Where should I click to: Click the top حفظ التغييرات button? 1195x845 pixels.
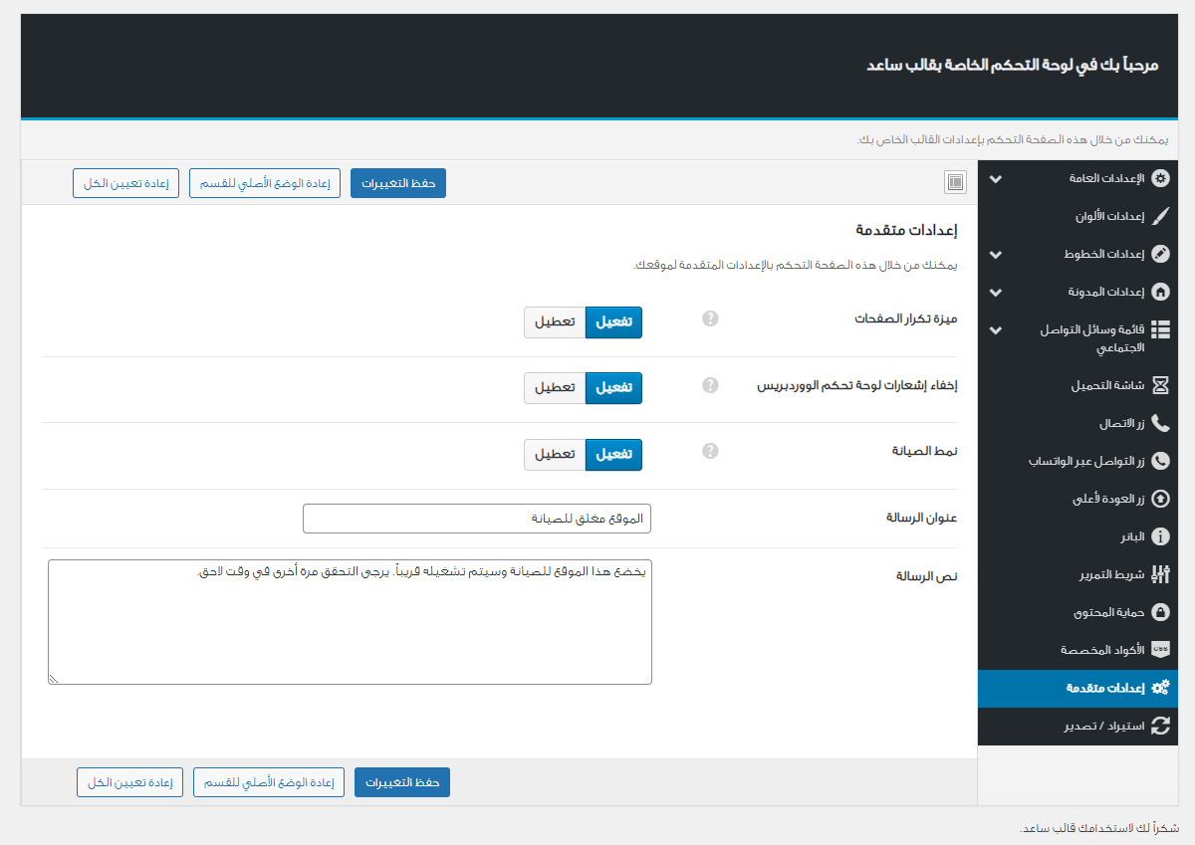point(398,184)
